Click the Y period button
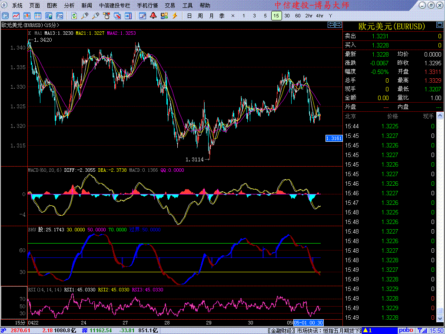This screenshot has height=334, width=445. pyautogui.click(x=330, y=16)
